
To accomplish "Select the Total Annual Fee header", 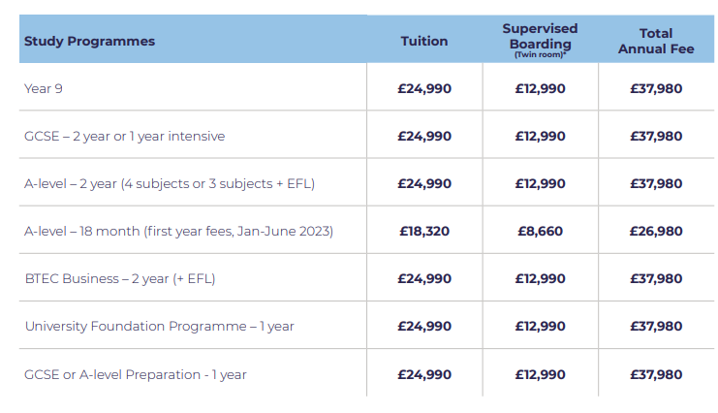I will pyautogui.click(x=656, y=42).
